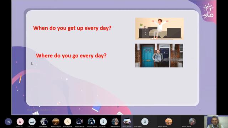The image size is (228, 128).
Task: Select Mamoun Kayali's sunset avatar
Action: [56, 122]
